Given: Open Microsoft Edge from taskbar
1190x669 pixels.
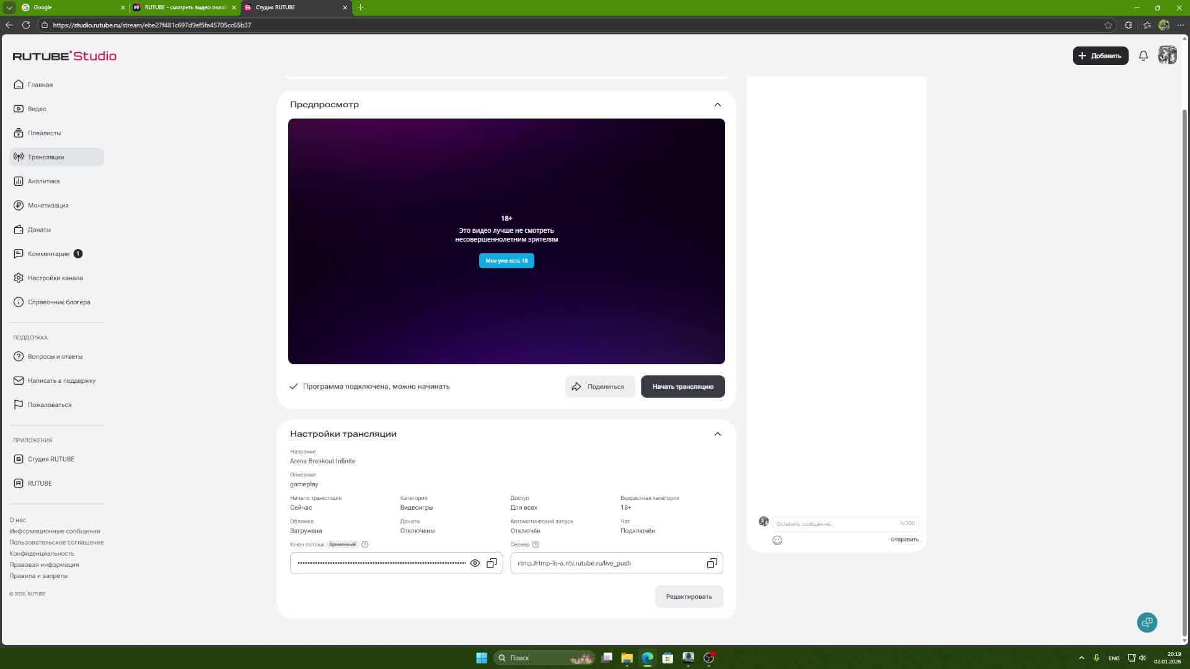Looking at the screenshot, I should 647,658.
